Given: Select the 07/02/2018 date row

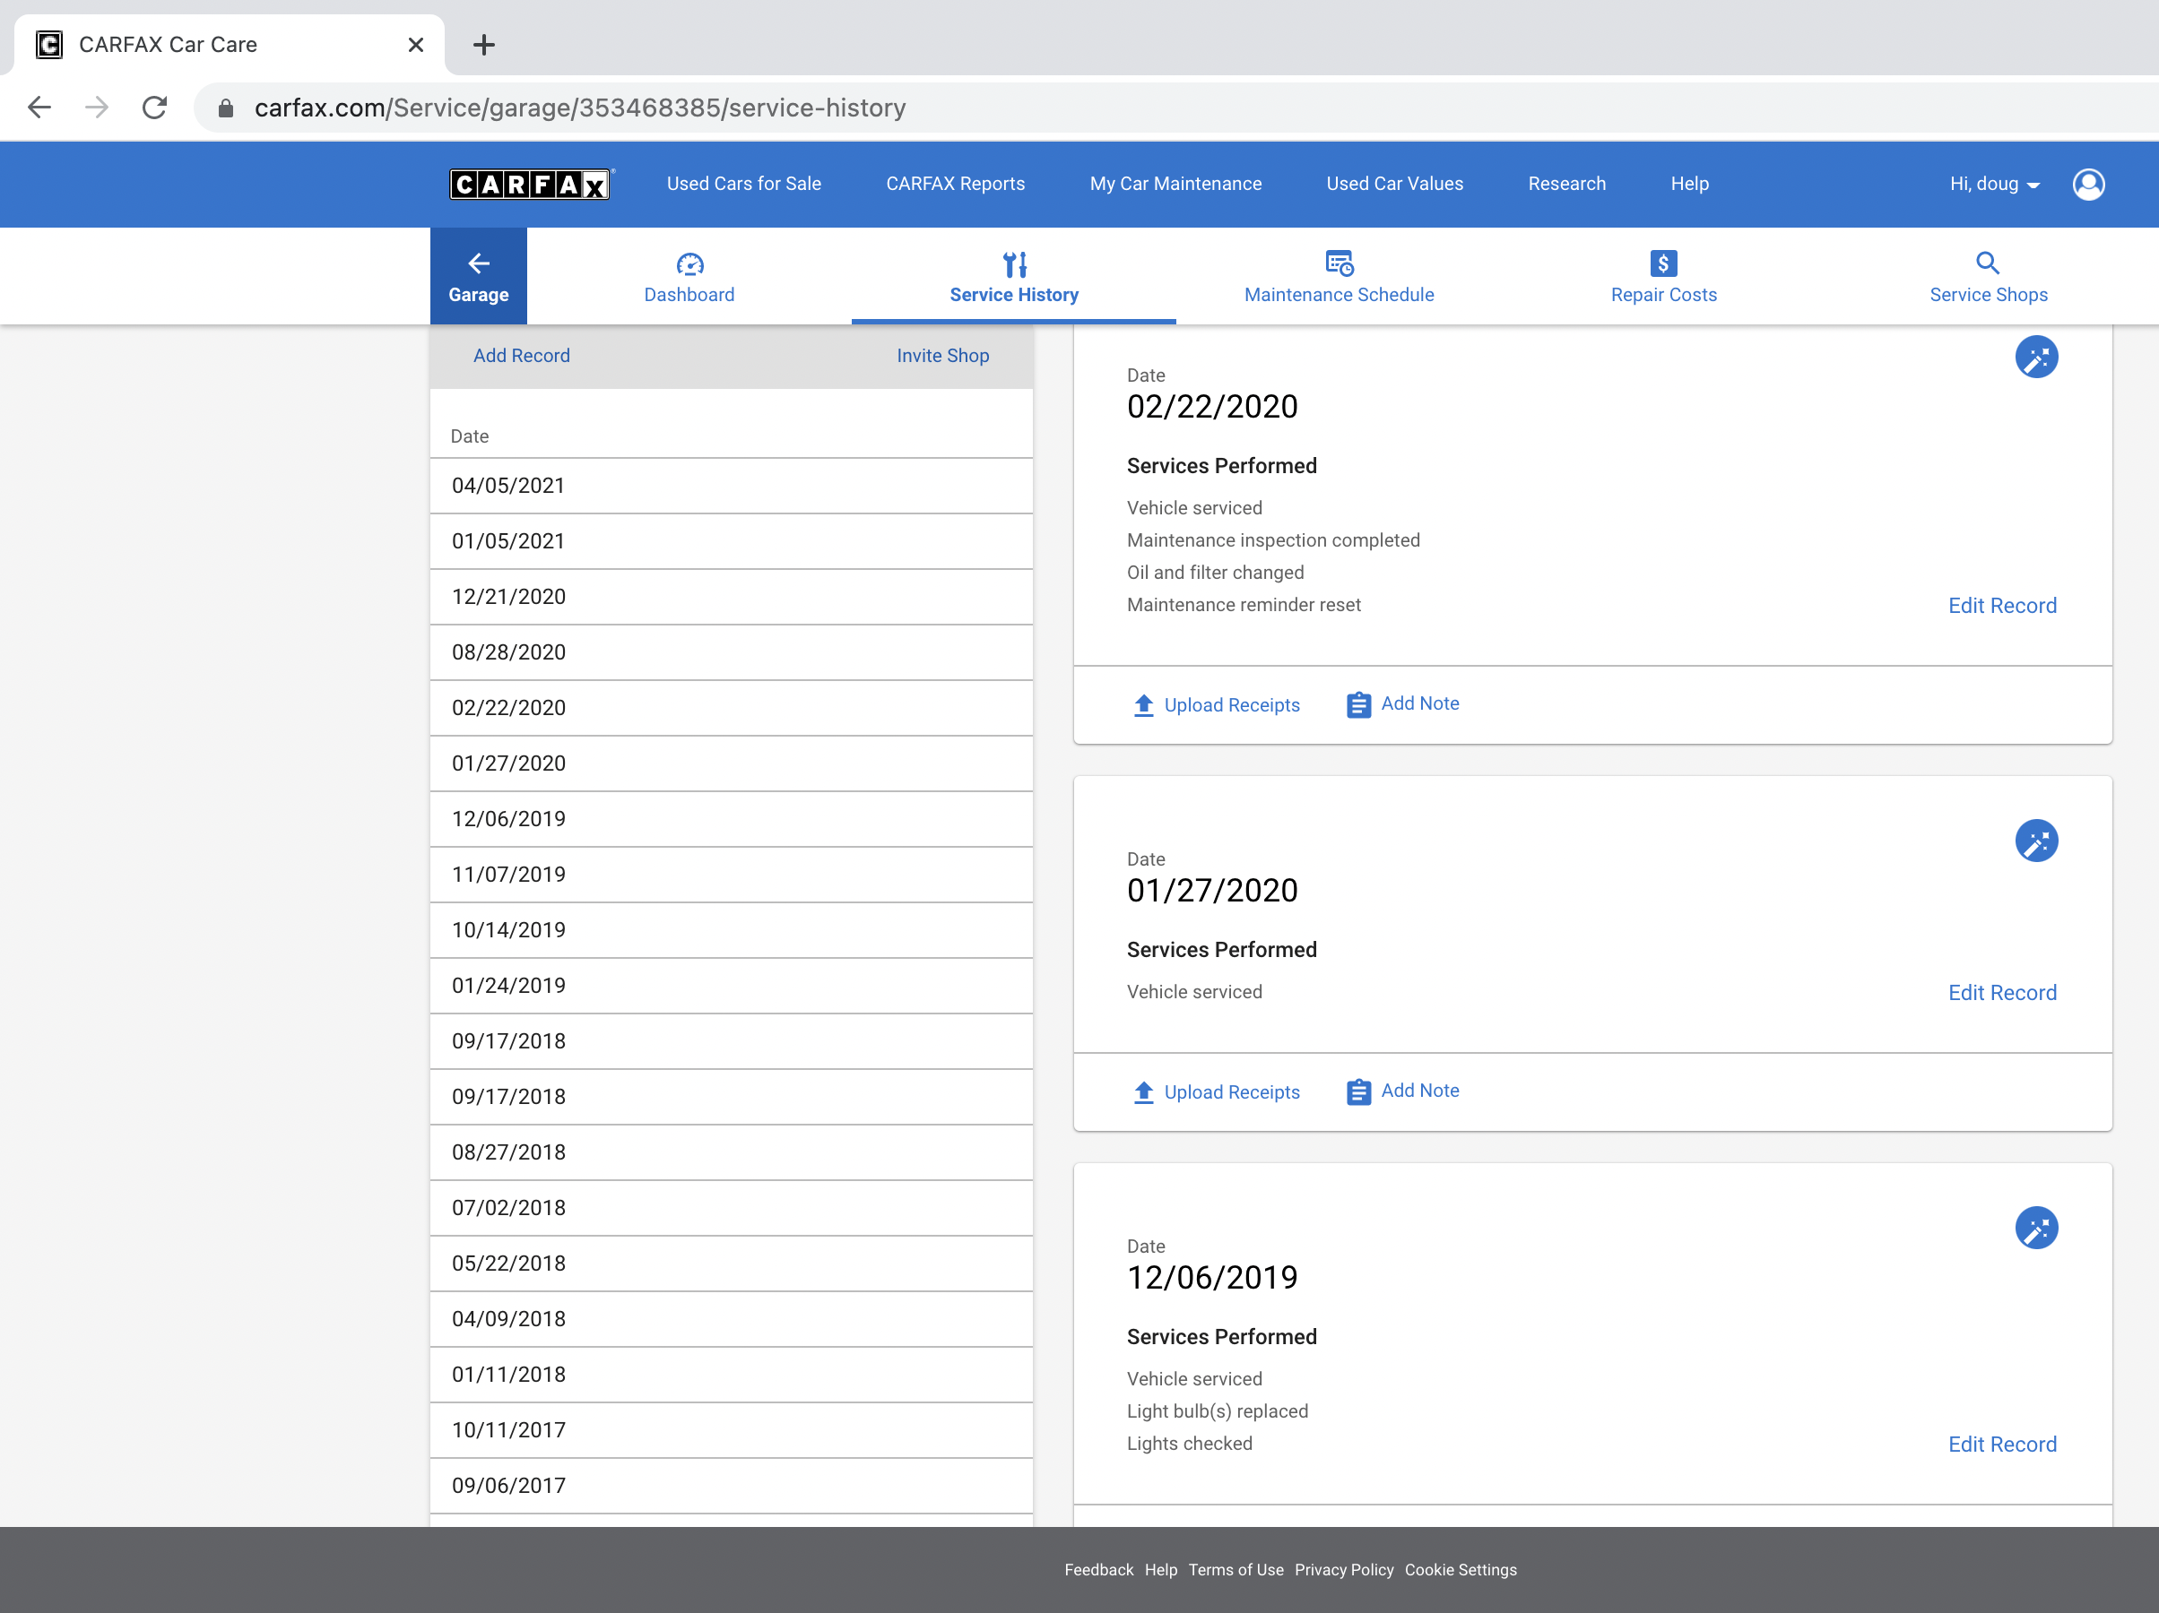Looking at the screenshot, I should point(731,1209).
